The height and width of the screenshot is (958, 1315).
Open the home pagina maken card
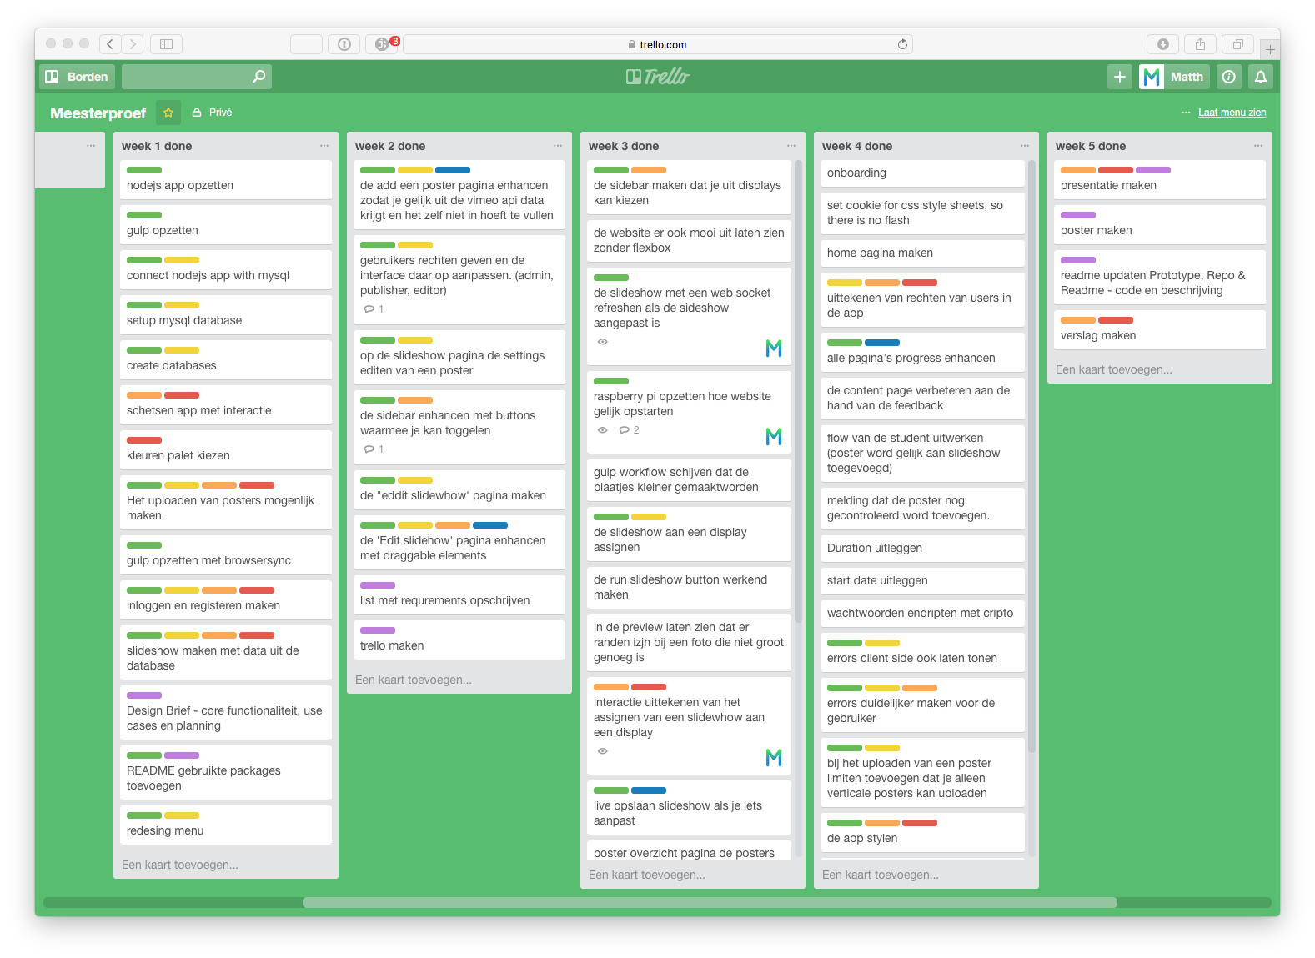click(x=922, y=253)
